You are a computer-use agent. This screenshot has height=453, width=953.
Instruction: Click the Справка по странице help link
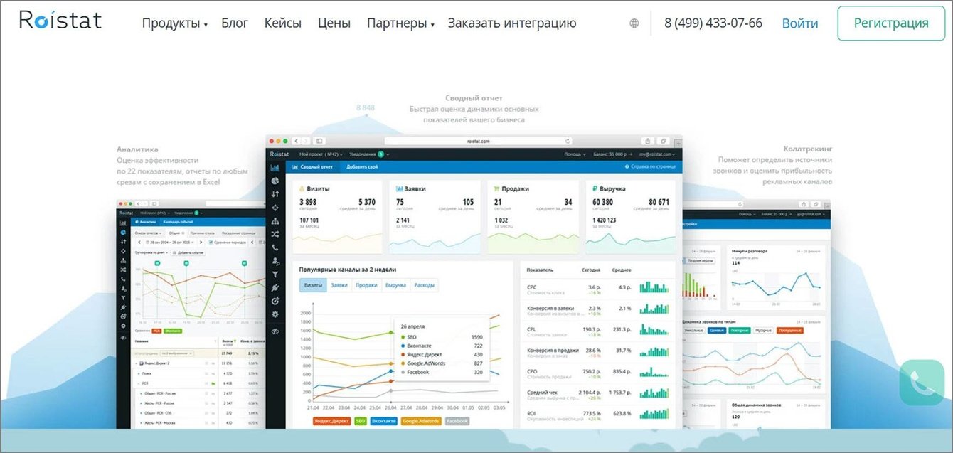[650, 167]
